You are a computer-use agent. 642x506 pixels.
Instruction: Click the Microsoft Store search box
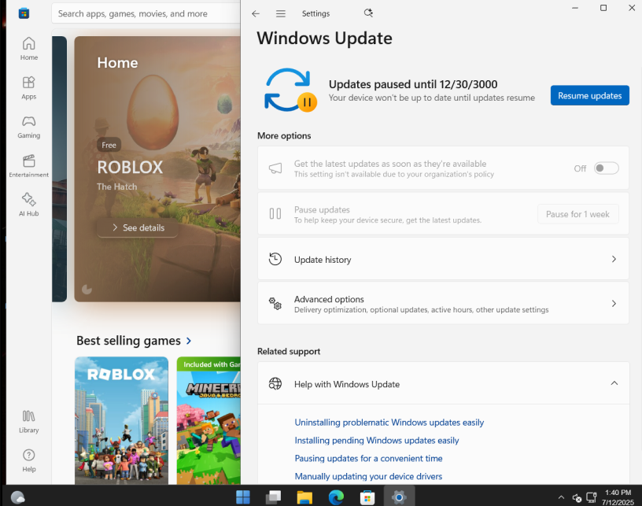pyautogui.click(x=146, y=13)
